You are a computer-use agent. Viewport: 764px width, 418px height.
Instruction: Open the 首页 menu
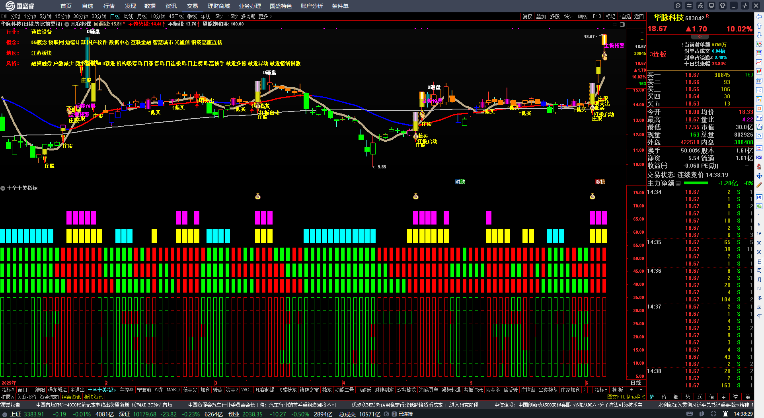point(66,6)
